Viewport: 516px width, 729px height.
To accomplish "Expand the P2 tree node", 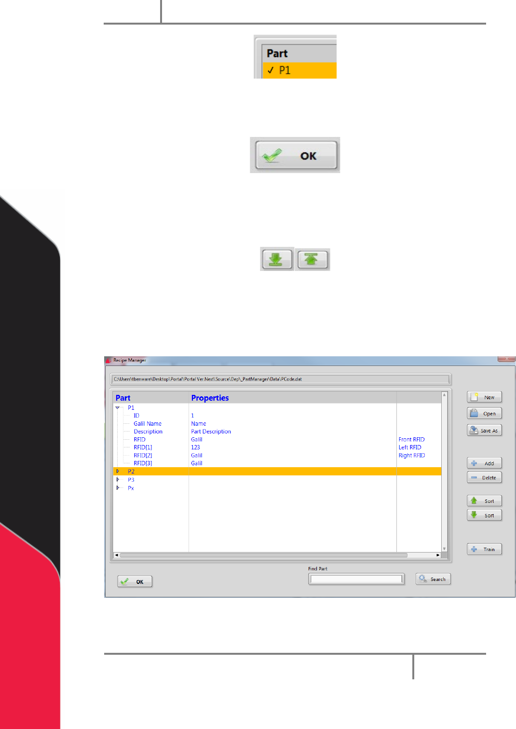I will pyautogui.click(x=117, y=472).
